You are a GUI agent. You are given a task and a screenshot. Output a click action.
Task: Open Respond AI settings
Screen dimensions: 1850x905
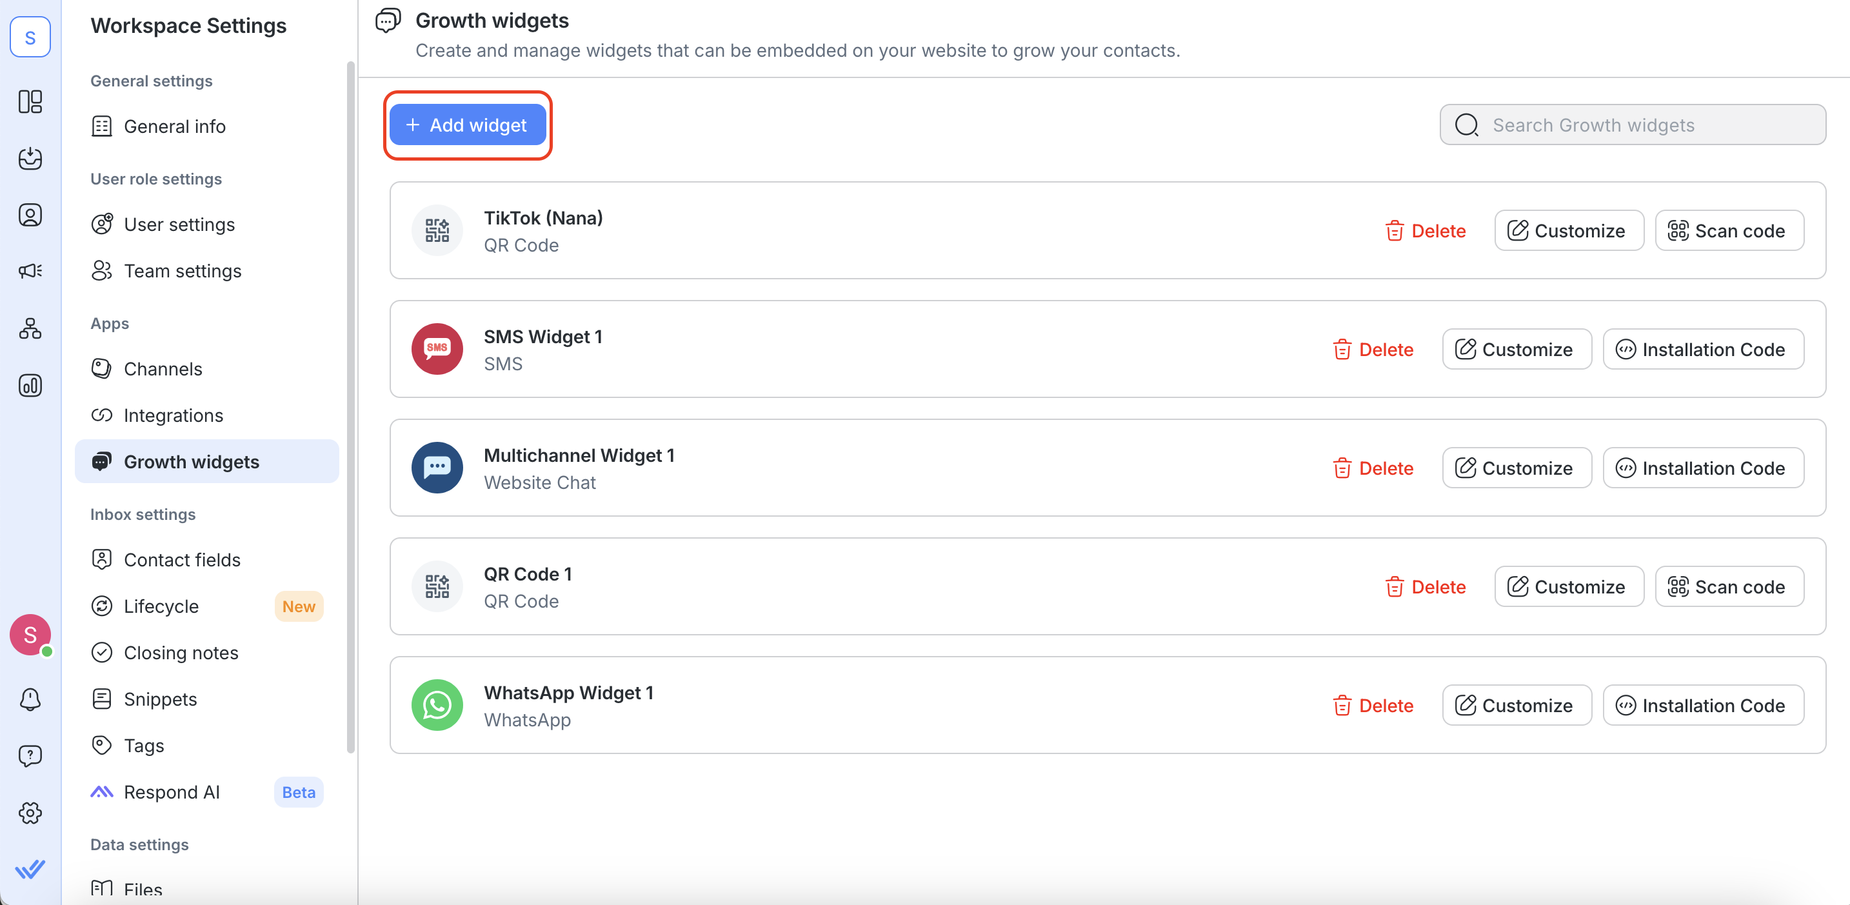172,792
